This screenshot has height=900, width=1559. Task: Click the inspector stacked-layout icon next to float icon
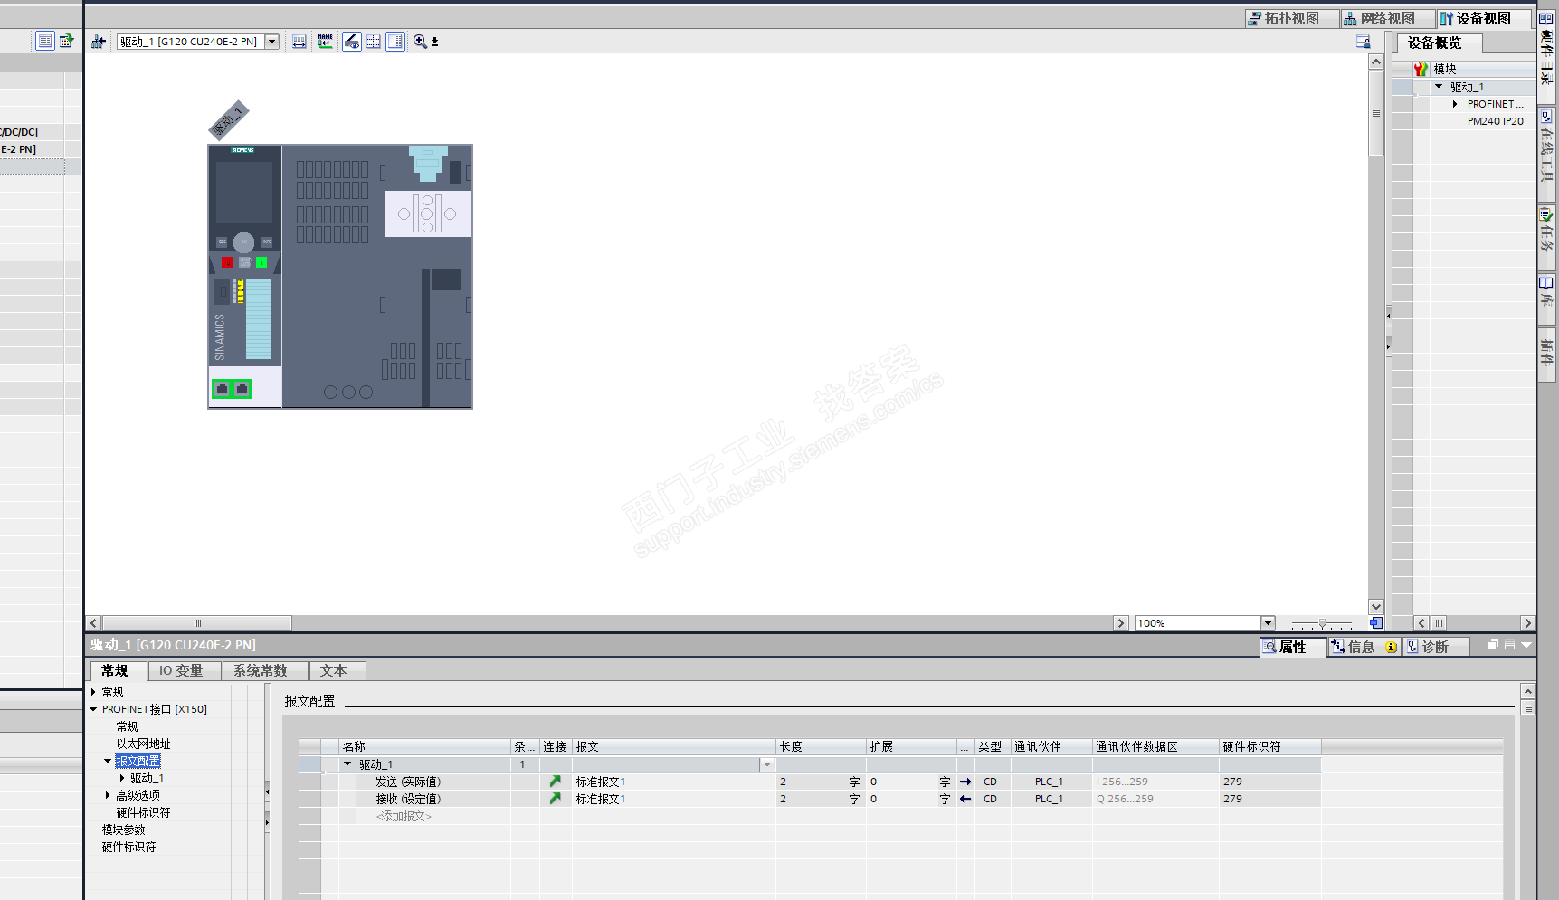click(1509, 645)
